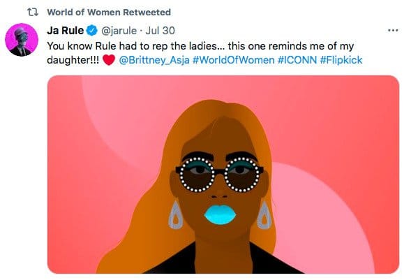
Task: Click the red heart emoji
Action: point(109,60)
